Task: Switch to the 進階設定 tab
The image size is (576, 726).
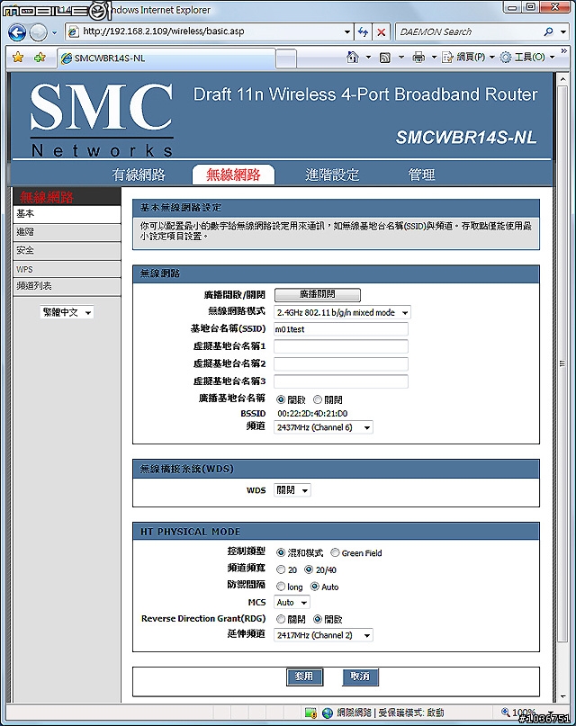Action: coord(332,175)
